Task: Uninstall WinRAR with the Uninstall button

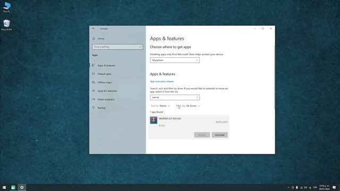Action: click(x=219, y=135)
